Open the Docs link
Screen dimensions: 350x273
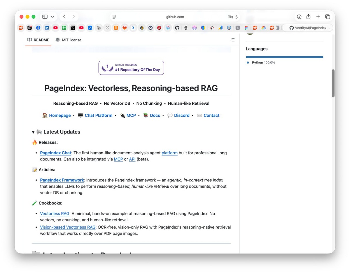tap(155, 116)
